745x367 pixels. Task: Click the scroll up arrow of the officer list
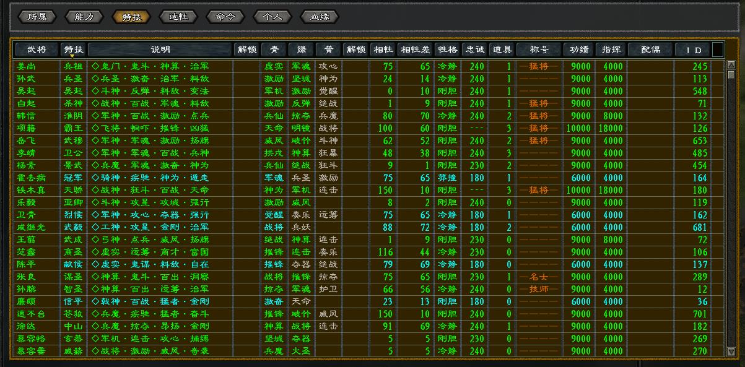pos(731,64)
